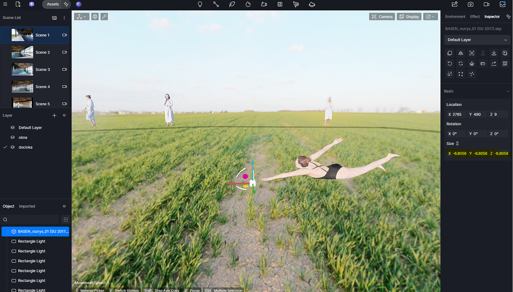
Task: Switch to the Imported tab
Action: 27,206
